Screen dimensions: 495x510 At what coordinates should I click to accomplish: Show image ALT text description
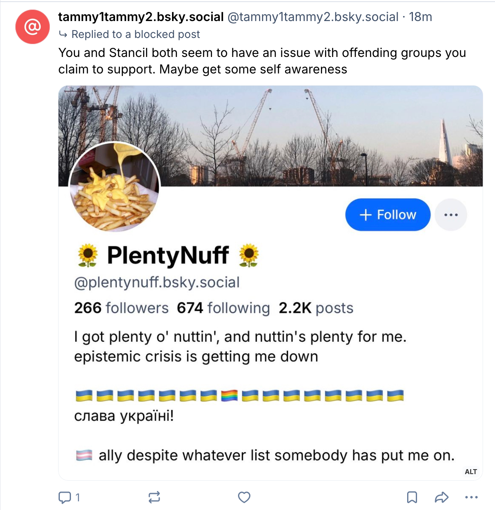tap(471, 472)
